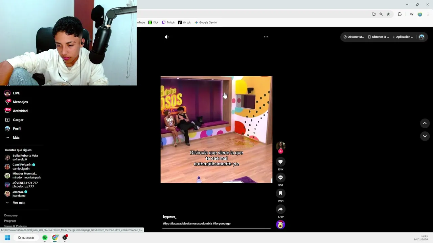The height and width of the screenshot is (243, 433).
Task: Click the Program footer link
Action: click(10, 221)
